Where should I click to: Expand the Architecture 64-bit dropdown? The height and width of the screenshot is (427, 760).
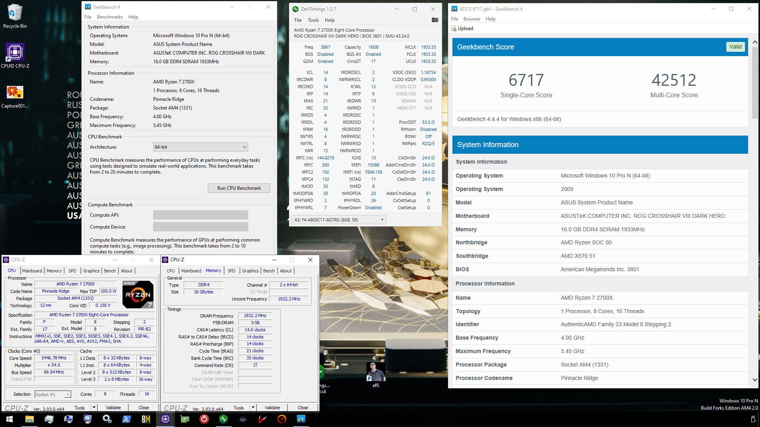[200, 147]
